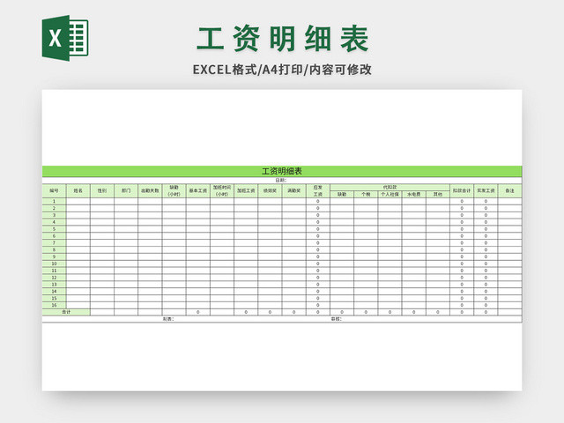The image size is (564, 423).
Task: Select the 基本工资 column header
Action: pyautogui.click(x=198, y=190)
